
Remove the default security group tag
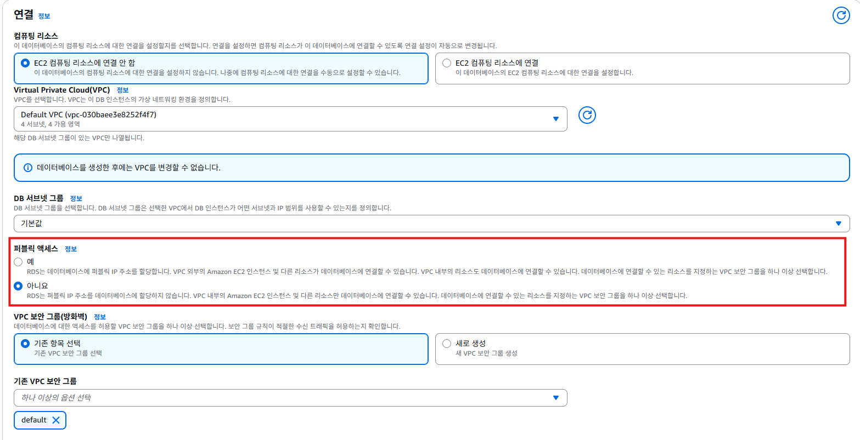(56, 420)
